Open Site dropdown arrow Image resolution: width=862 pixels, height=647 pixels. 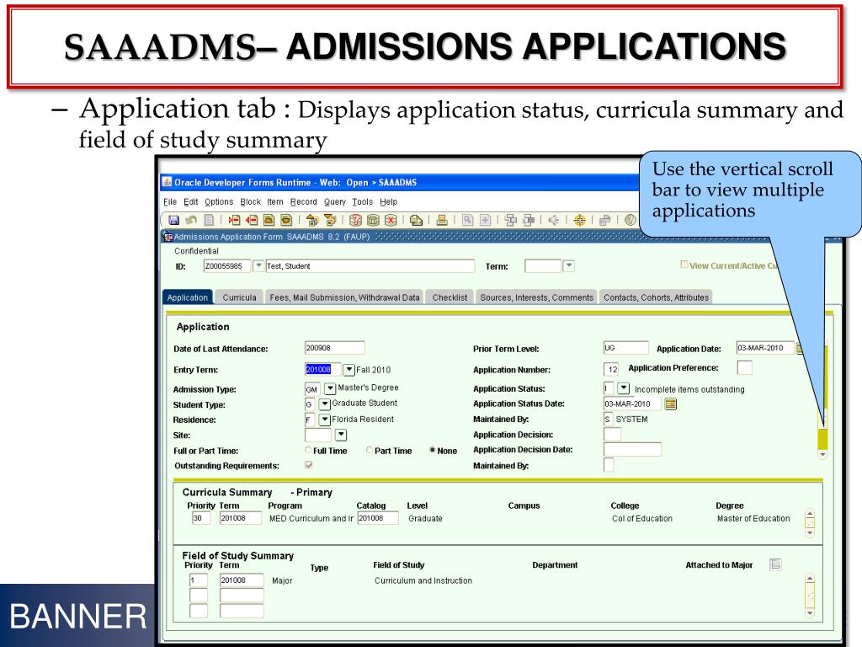341,435
